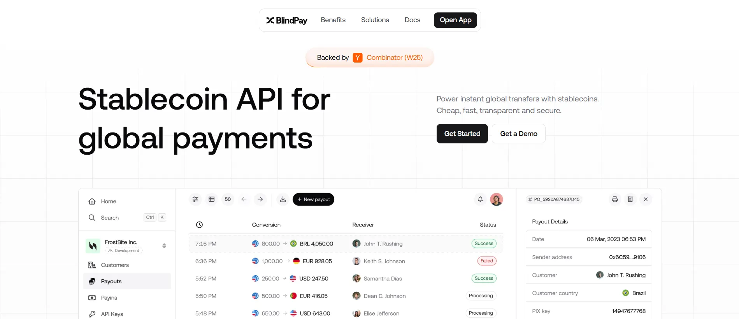This screenshot has width=739, height=319.
Task: Click the download export icon
Action: [283, 199]
